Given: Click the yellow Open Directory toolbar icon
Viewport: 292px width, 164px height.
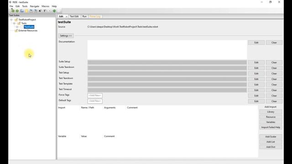Looking at the screenshot, I should point(26,11).
